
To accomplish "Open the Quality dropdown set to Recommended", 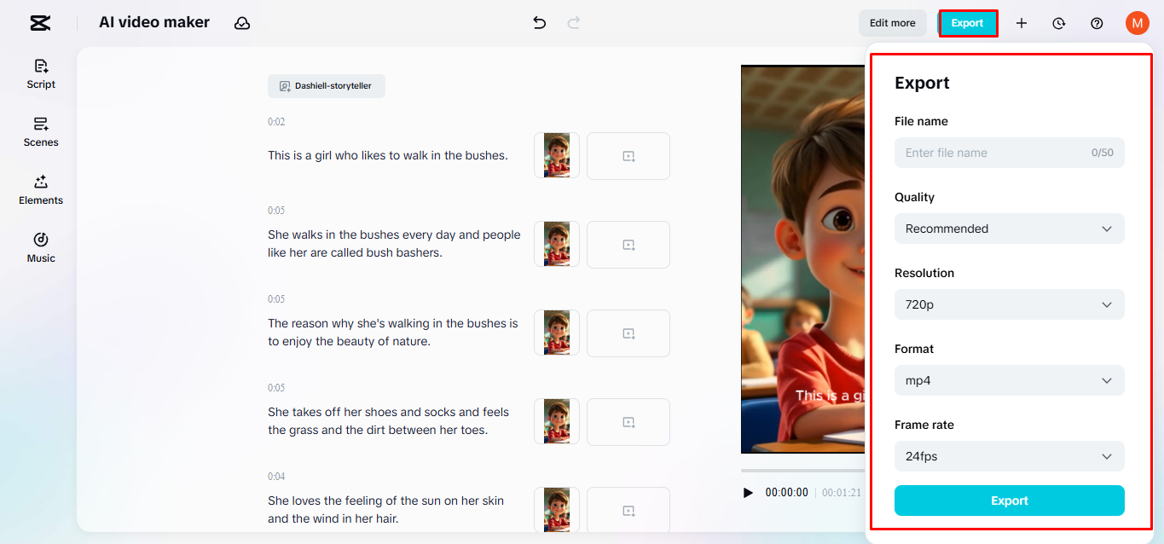I will [1010, 229].
